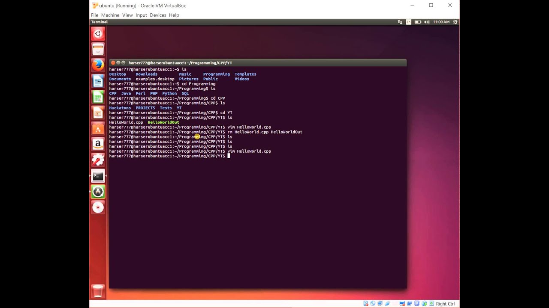Click the overlapping screens icon in VirtualBox status bar

410,304
